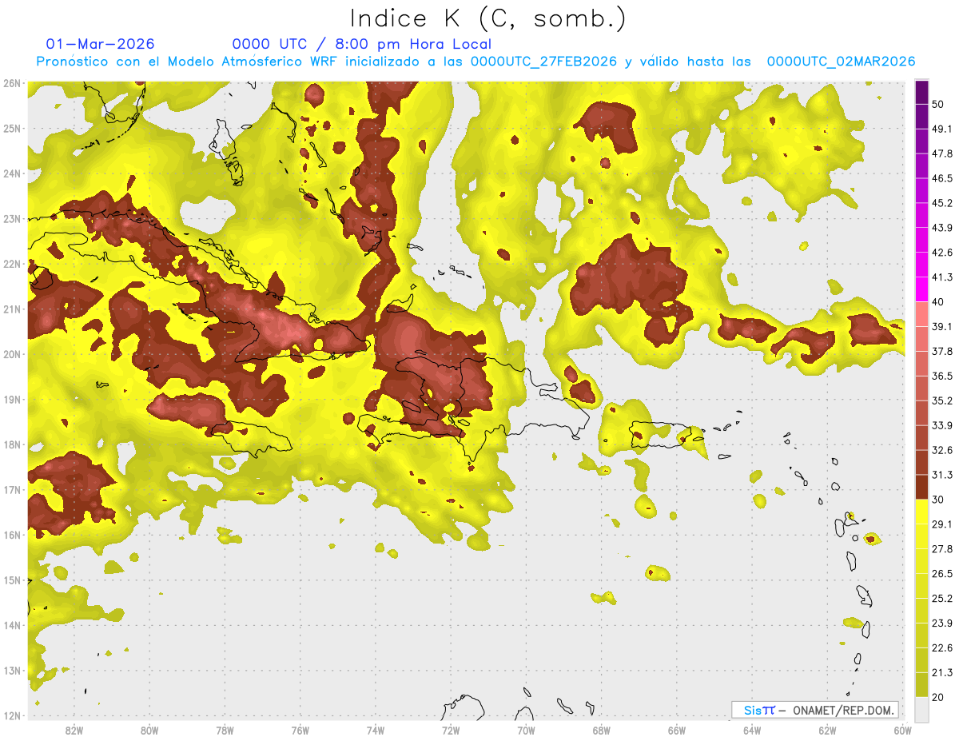This screenshot has width=959, height=741.
Task: Click the dark brown colorbar segment between 30 and 31.3
Action: click(921, 487)
